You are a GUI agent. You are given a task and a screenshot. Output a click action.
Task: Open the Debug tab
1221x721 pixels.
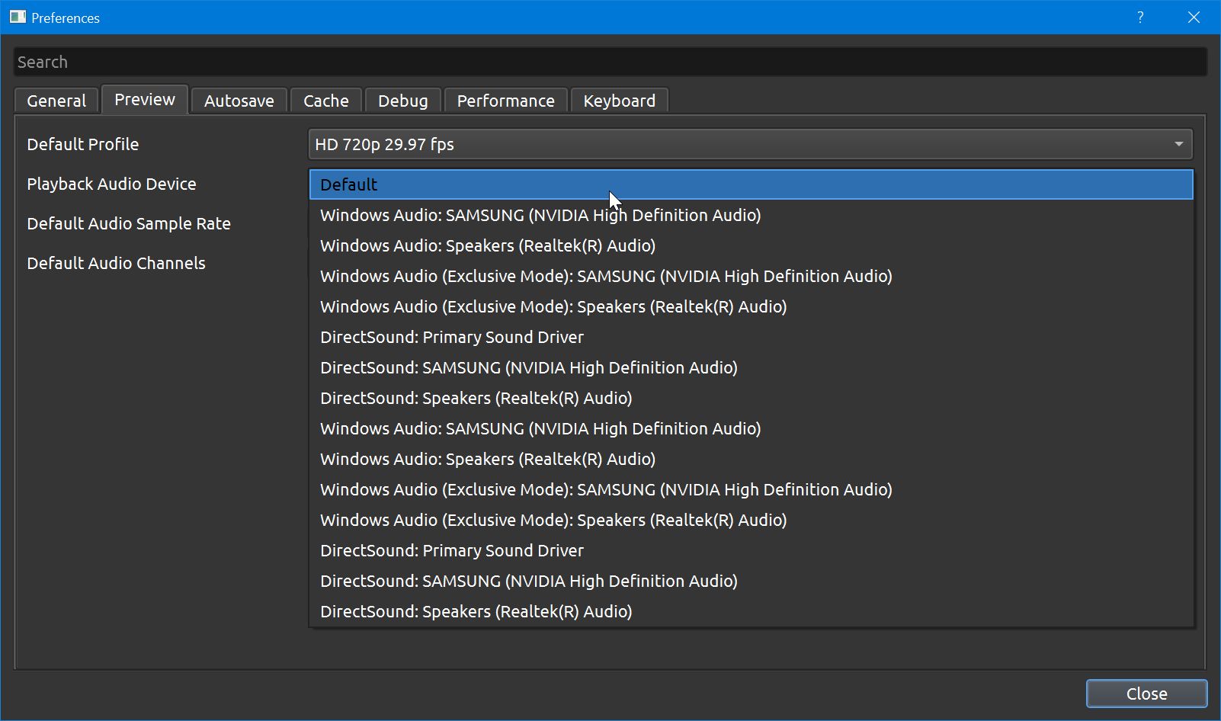[402, 100]
